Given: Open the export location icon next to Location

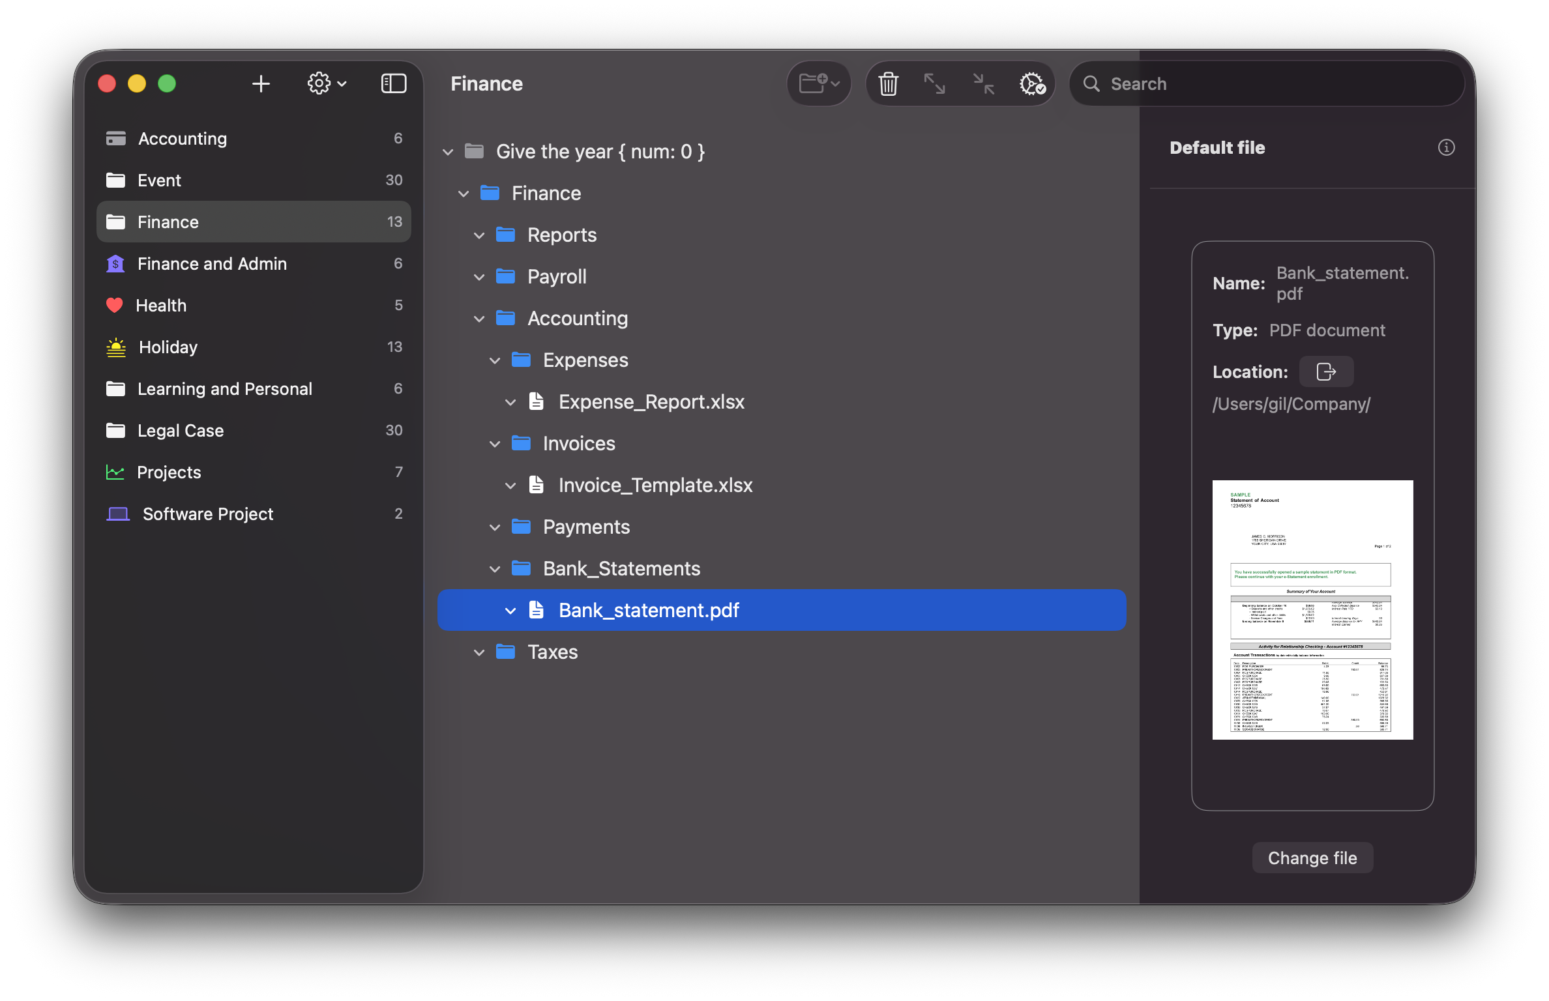Looking at the screenshot, I should [x=1326, y=371].
